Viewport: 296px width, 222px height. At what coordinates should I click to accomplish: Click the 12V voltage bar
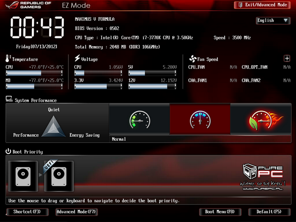point(152,86)
